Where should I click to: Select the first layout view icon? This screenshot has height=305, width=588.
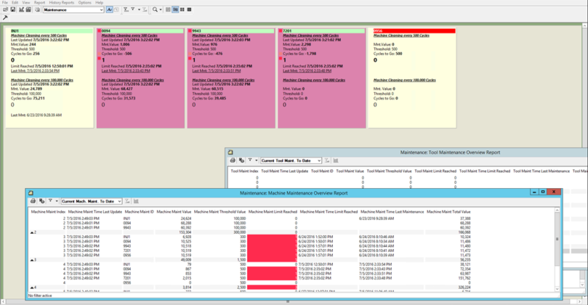click(168, 10)
